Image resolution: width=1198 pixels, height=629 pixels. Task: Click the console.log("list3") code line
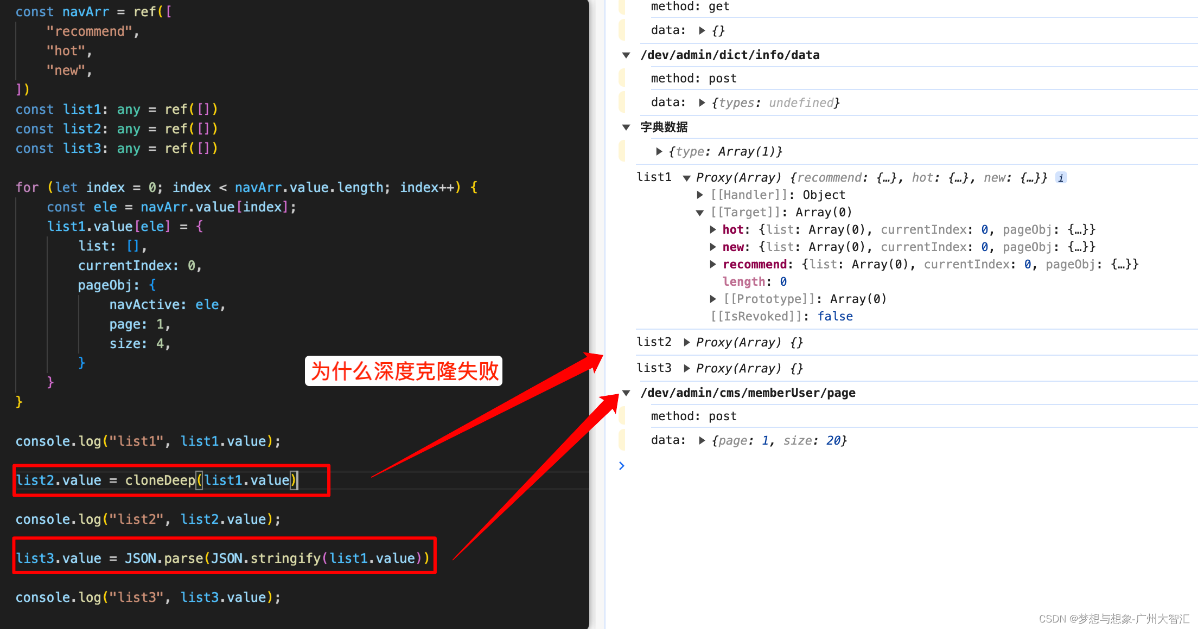click(x=148, y=598)
